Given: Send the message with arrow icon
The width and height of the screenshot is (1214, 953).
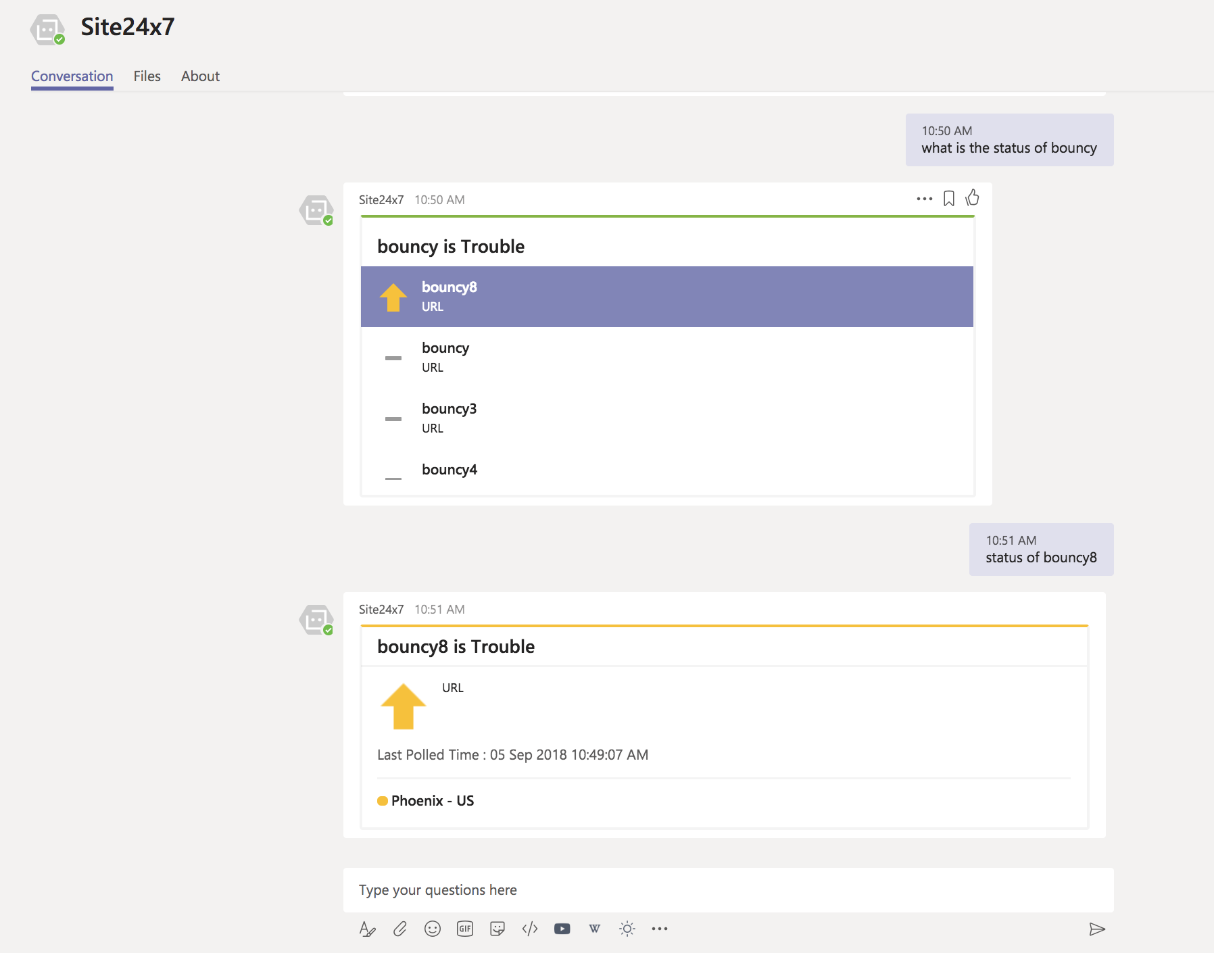Looking at the screenshot, I should [1096, 929].
